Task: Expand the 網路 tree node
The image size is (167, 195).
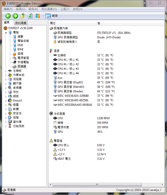Action: coord(6,97)
